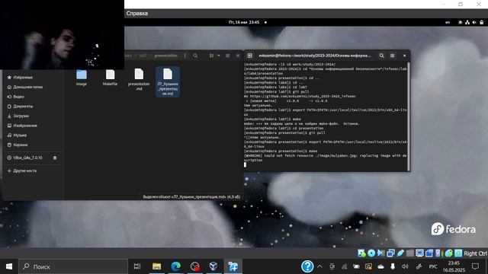Image resolution: width=488 pixels, height=274 pixels.
Task: Open the terminal hamburger menu
Action: 393,56
